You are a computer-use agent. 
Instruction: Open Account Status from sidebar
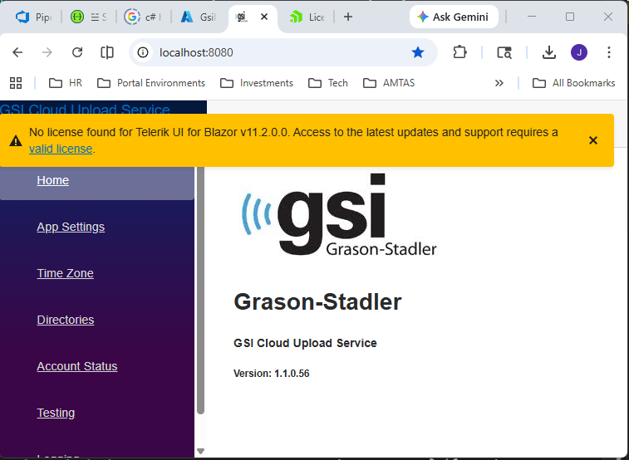click(x=77, y=366)
